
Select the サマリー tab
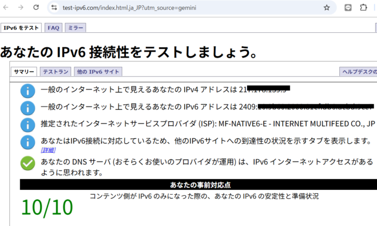(x=24, y=72)
